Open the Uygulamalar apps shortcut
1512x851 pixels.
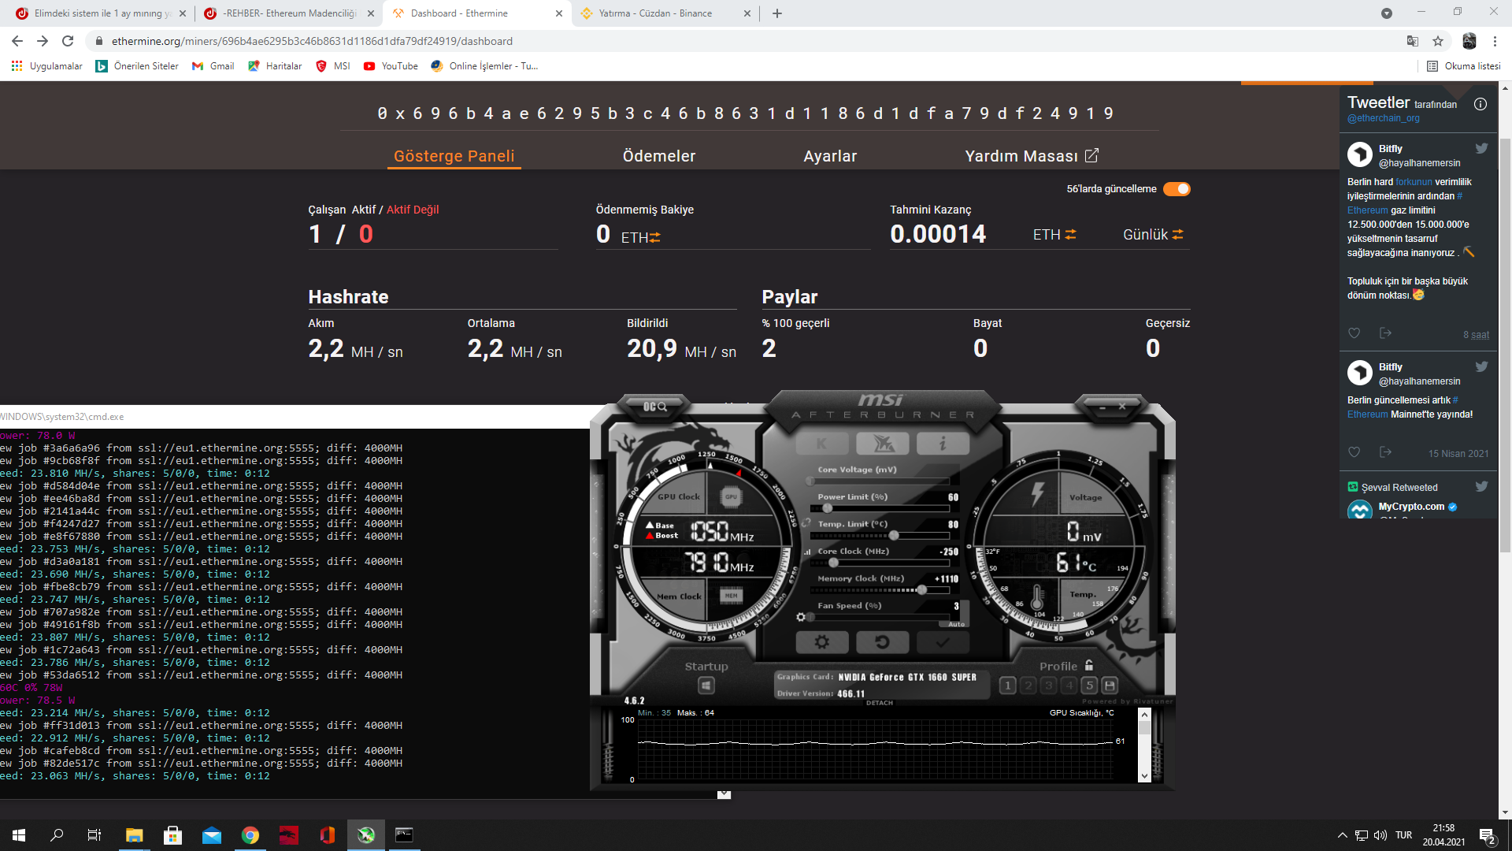click(x=47, y=66)
